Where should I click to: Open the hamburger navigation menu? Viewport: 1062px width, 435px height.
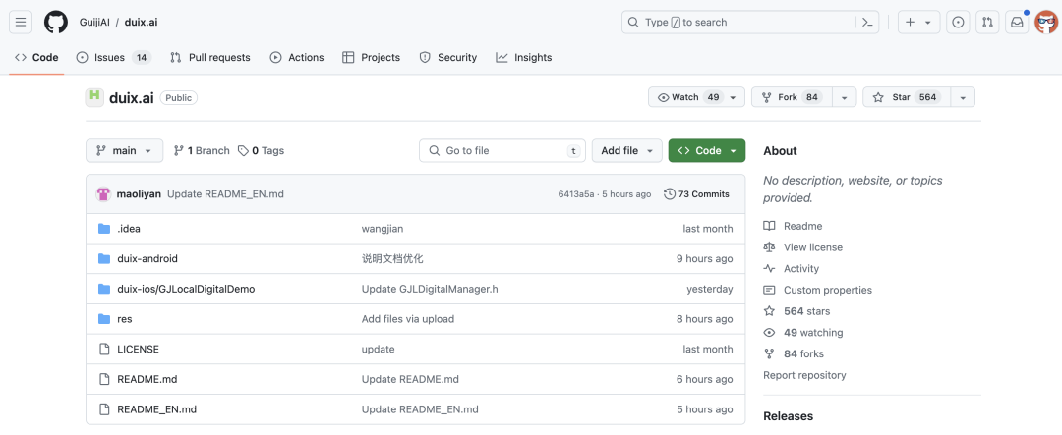[x=21, y=23]
